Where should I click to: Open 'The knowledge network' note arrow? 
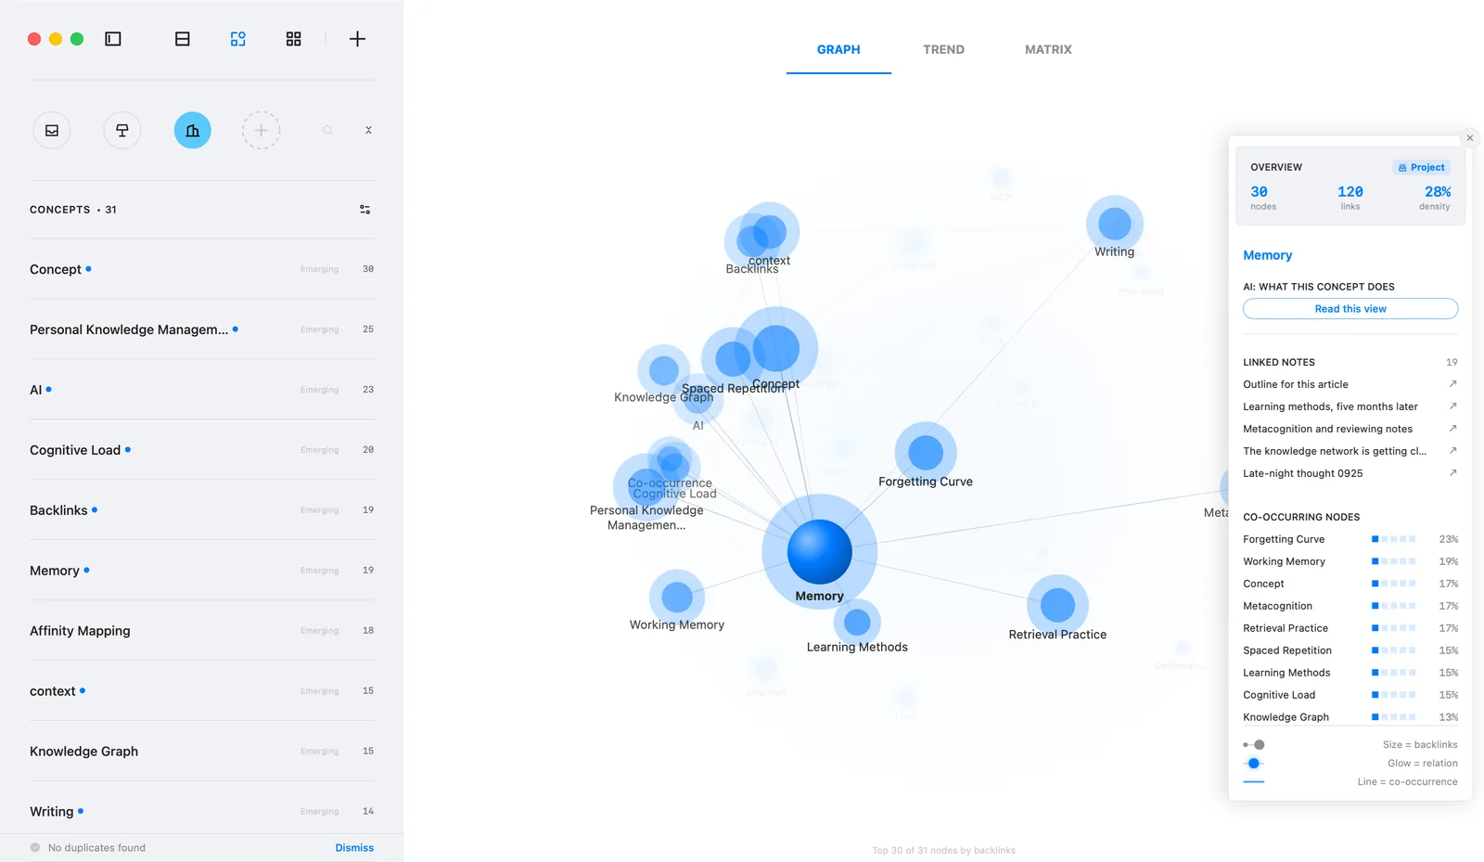tap(1452, 451)
